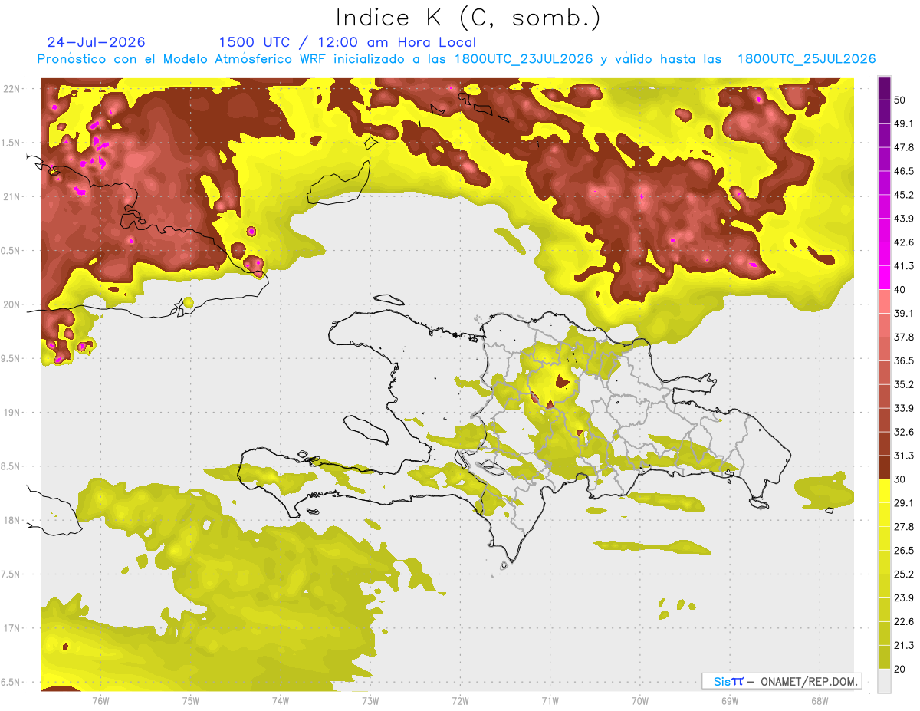This screenshot has width=920, height=711.
Task: Click the latitude label "17N"
Action: tap(13, 628)
